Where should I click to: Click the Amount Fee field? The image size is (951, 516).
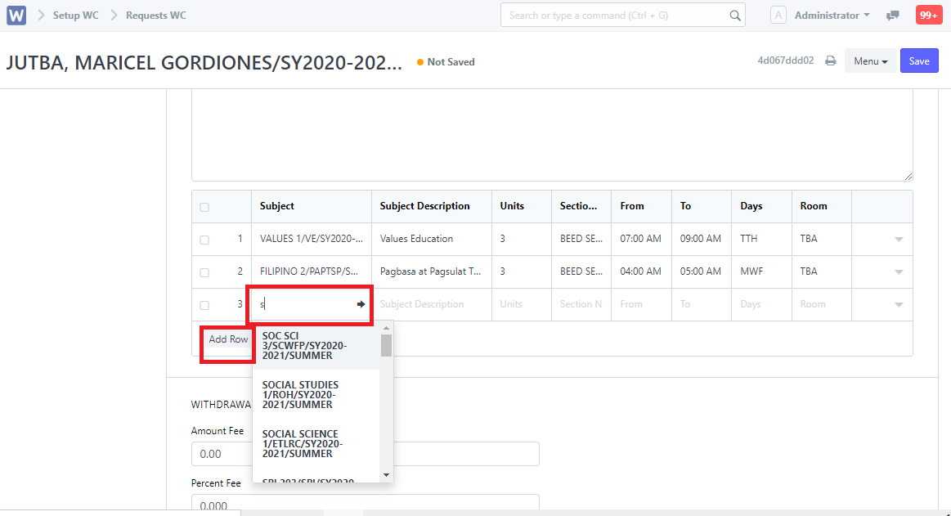click(x=366, y=454)
